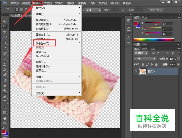This screenshot has width=182, height=138.
Task: Open 不透明度 opacity slider arrow
Action: click(179, 59)
